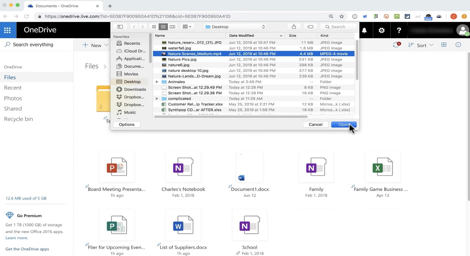Open the OneDrive details info pane
470x256 pixels.
coord(458,45)
